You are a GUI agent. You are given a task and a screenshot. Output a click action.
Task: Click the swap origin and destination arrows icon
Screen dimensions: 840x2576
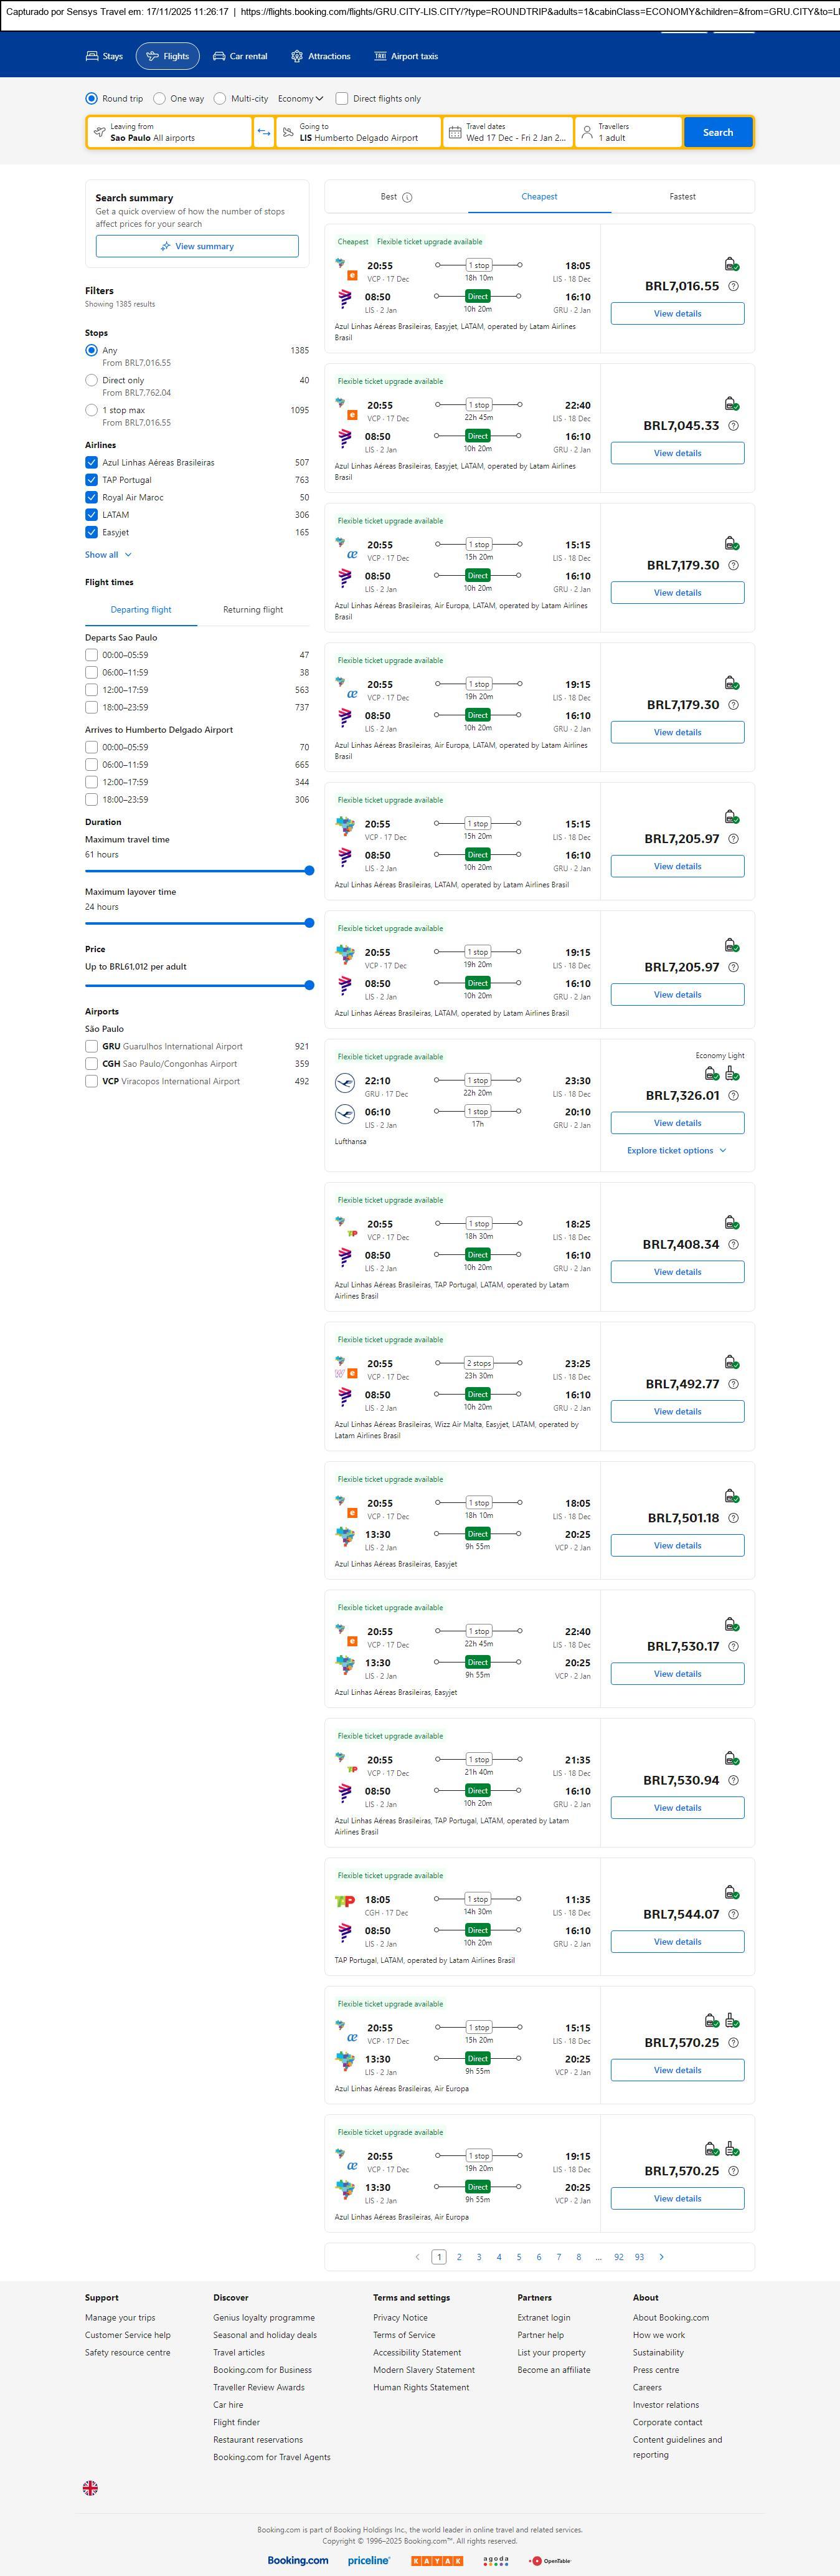(263, 132)
